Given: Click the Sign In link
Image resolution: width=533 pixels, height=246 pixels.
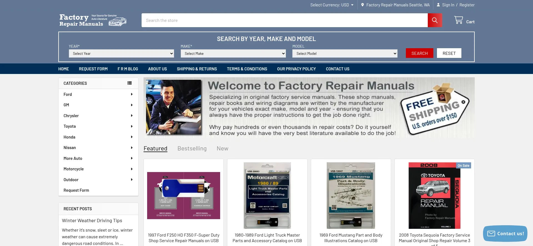Looking at the screenshot, I should [x=448, y=5].
